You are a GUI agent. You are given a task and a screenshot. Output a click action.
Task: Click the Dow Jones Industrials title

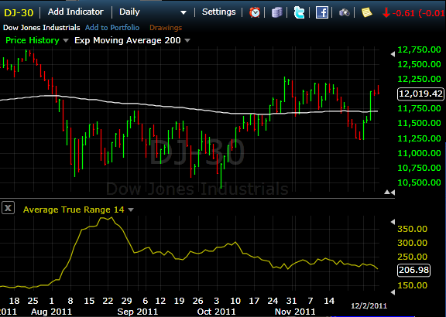(x=42, y=28)
